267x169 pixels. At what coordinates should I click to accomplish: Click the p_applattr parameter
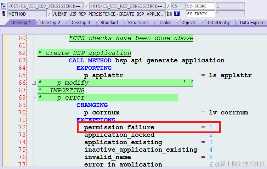(x=103, y=75)
